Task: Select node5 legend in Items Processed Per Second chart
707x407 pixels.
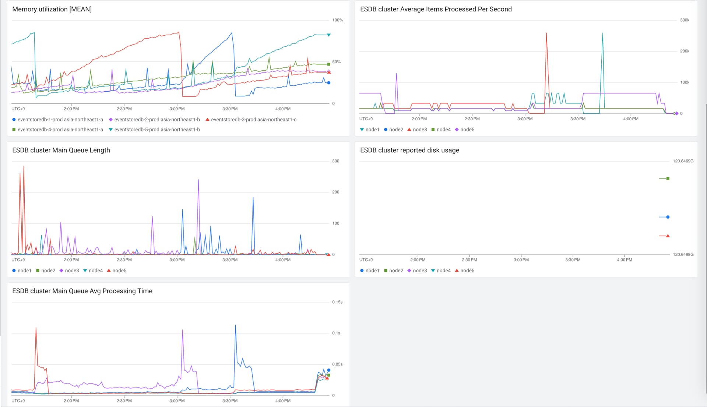Action: (x=464, y=130)
